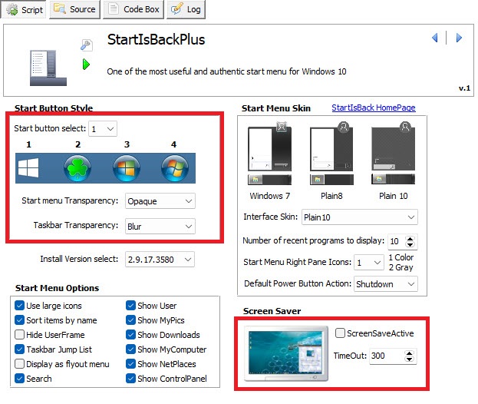Select the Windows 7 skin preview
478x404 pixels.
point(269,154)
